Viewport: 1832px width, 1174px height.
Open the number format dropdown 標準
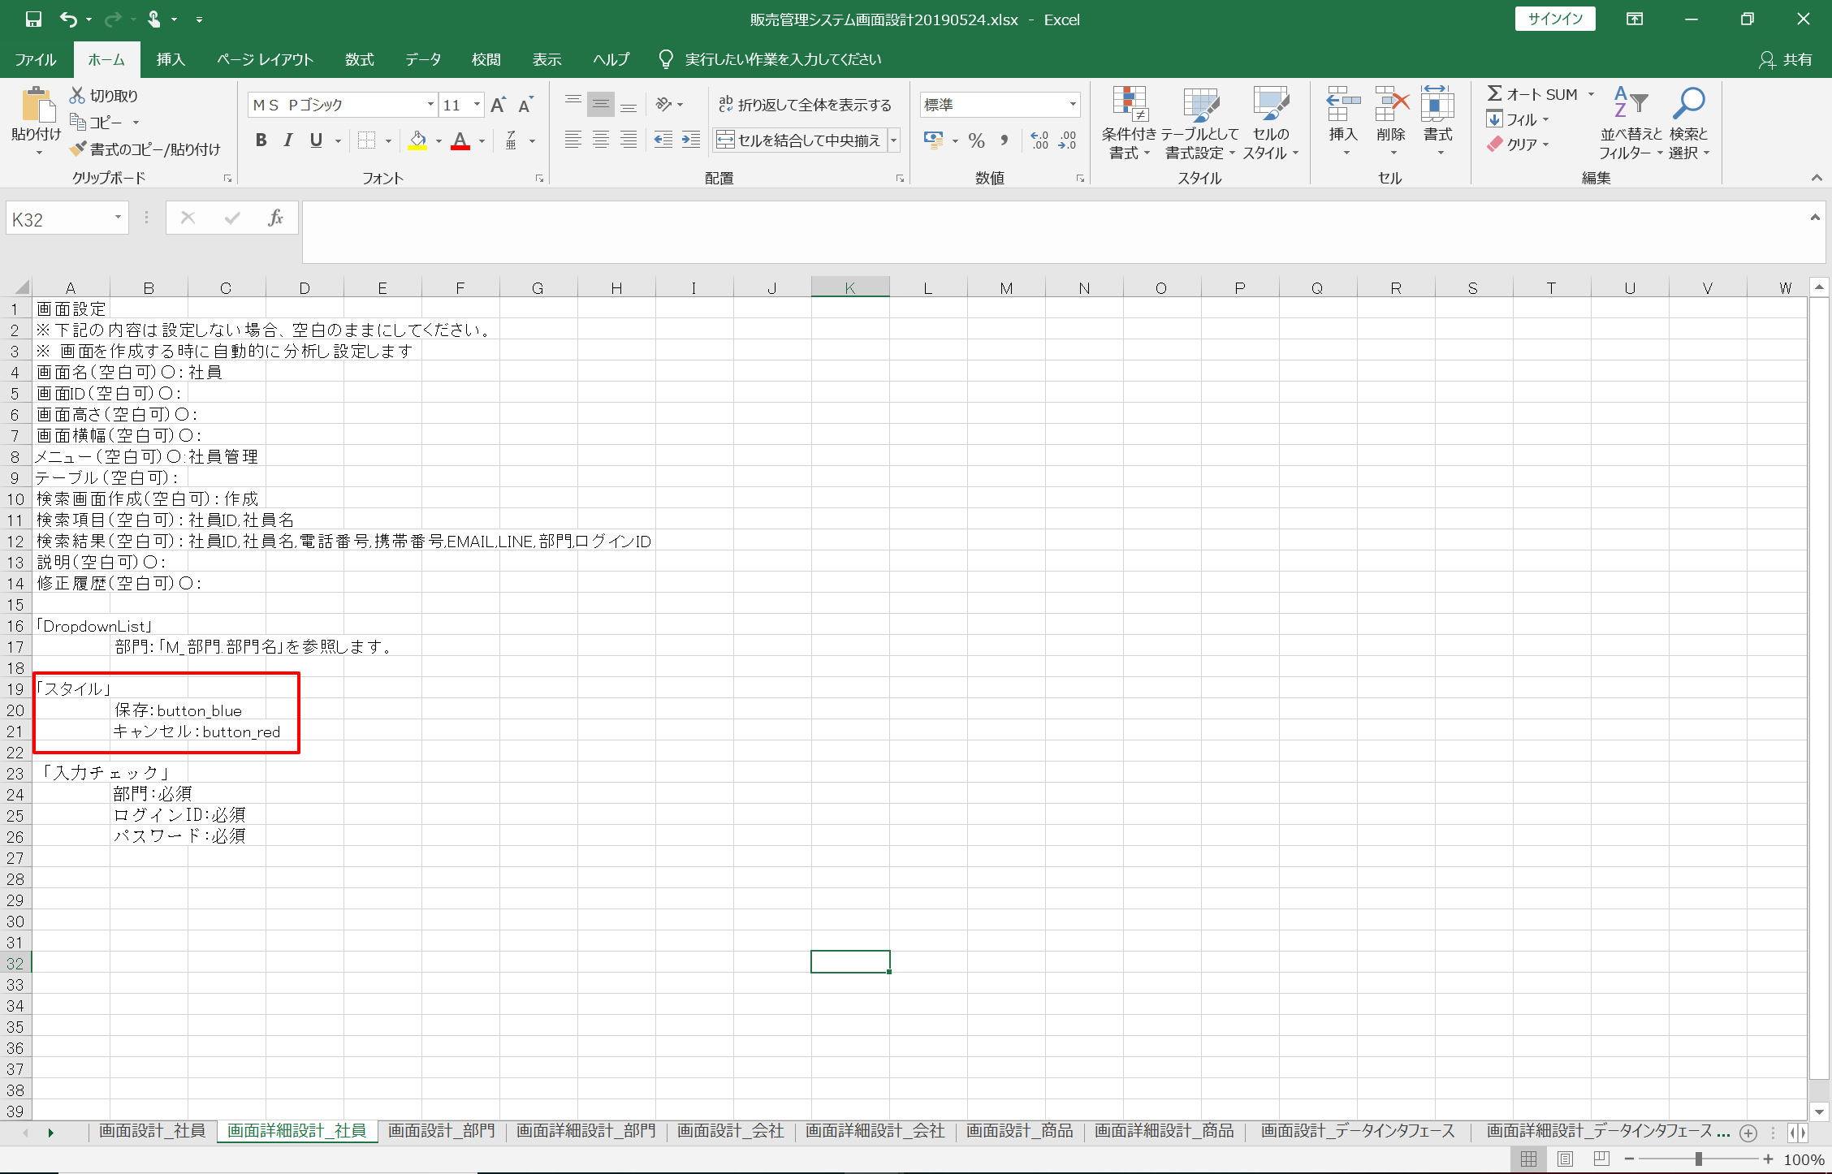click(1073, 105)
